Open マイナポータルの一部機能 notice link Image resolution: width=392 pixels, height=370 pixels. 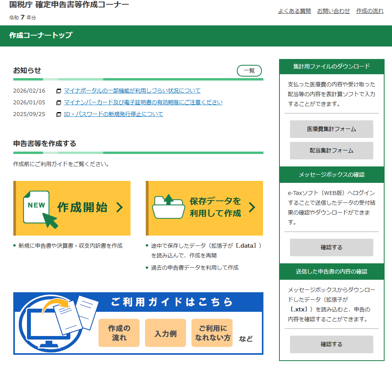click(x=132, y=91)
